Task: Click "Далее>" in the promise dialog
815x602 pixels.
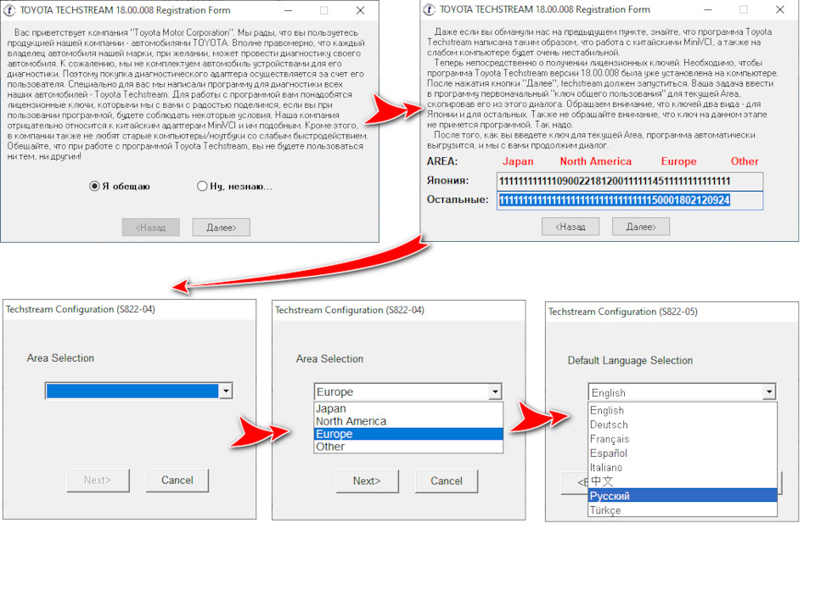Action: [x=222, y=228]
